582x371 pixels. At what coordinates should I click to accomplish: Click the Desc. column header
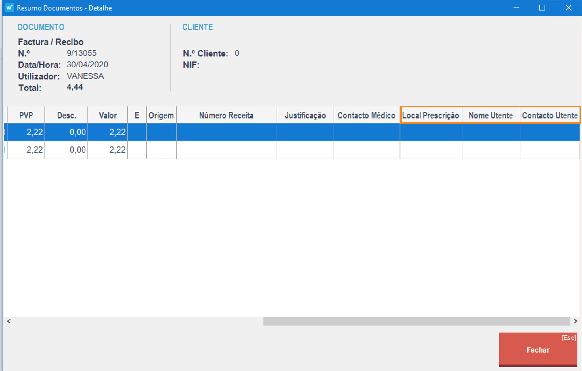coord(66,115)
